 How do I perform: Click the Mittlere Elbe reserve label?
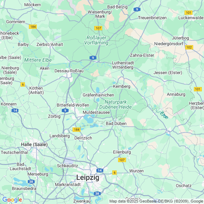pos(38,60)
